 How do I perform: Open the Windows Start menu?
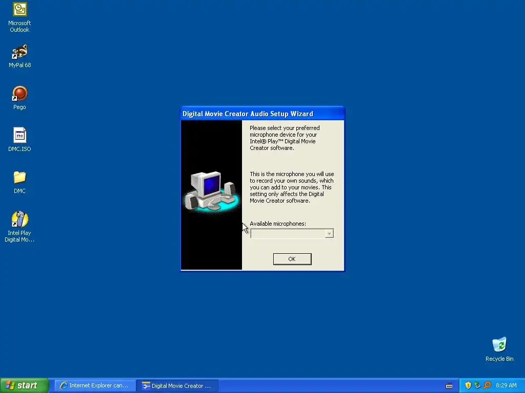tap(24, 385)
